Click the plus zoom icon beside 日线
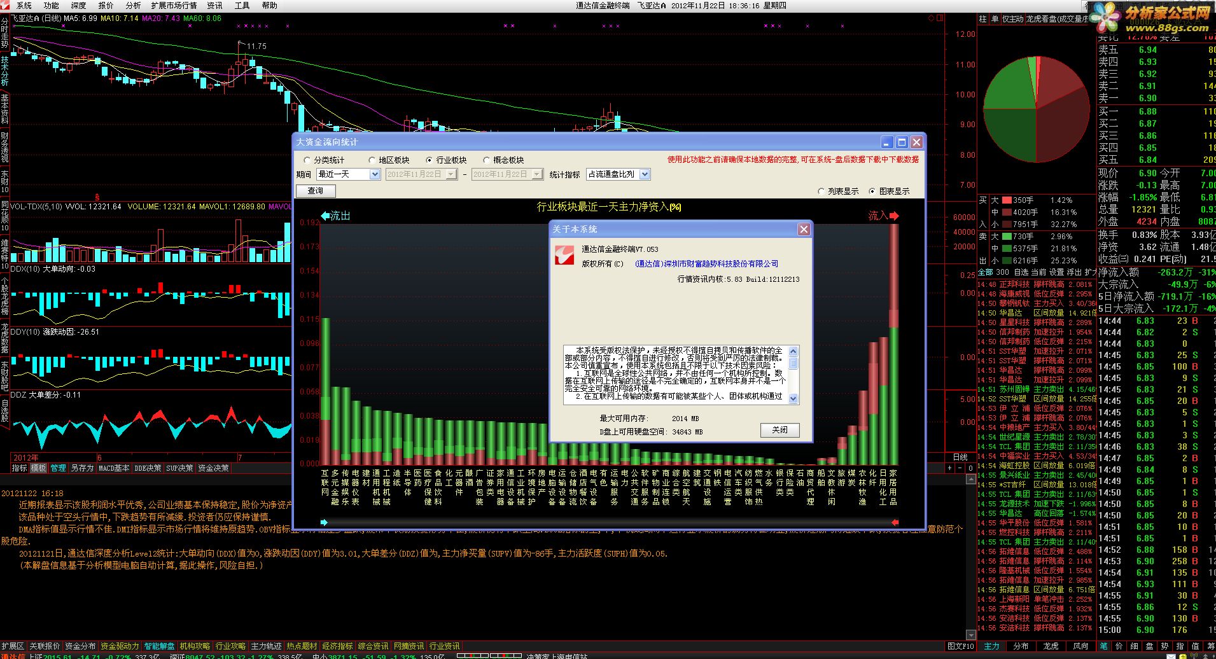Screen dimensions: 1216x659 tap(950, 468)
